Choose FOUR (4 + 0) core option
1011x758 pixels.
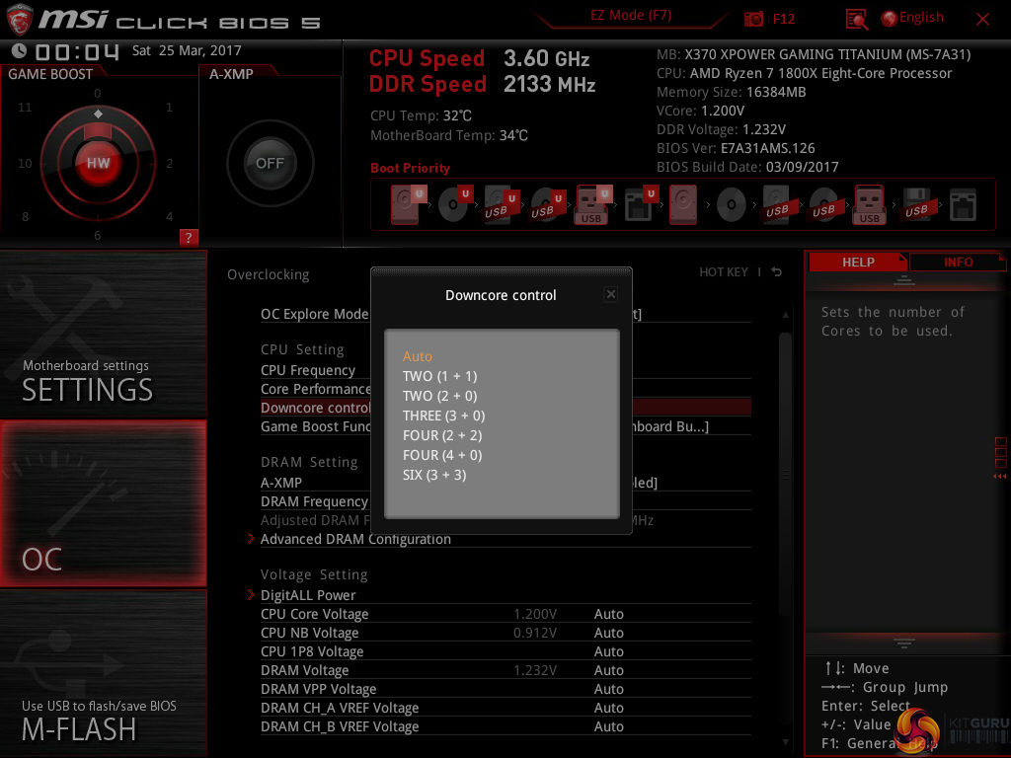(x=442, y=455)
